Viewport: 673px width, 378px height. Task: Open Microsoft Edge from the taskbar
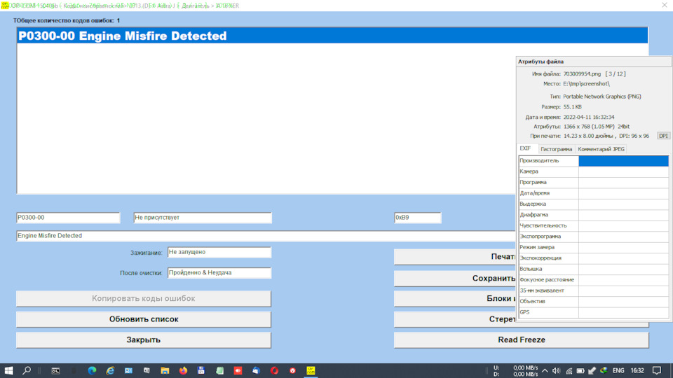(92, 370)
